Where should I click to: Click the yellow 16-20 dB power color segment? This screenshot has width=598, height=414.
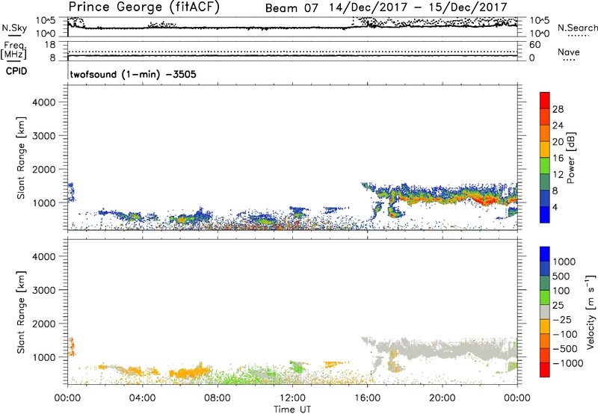545,149
